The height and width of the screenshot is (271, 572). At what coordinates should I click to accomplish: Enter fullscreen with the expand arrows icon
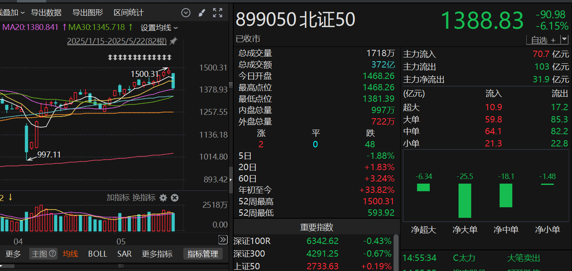[218, 13]
